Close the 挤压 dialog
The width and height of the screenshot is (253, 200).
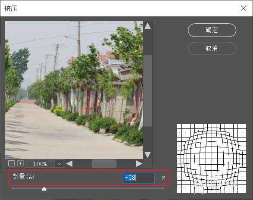244,8
